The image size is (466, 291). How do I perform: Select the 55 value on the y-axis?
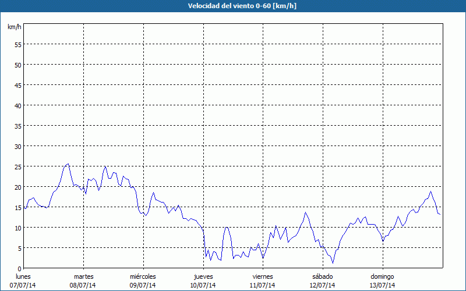17,44
